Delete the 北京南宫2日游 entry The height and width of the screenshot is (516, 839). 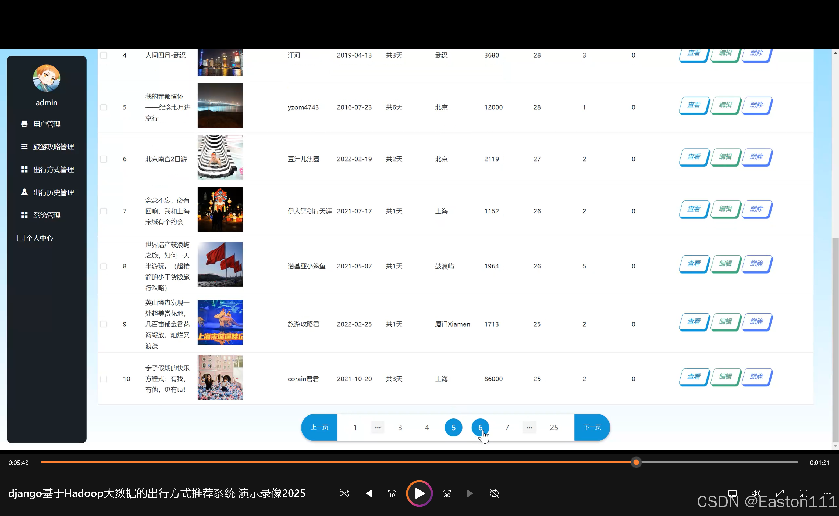coord(756,157)
